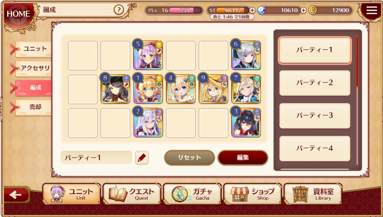Select unit number 5 portrait
This screenshot has width=383, height=217.
(148, 55)
